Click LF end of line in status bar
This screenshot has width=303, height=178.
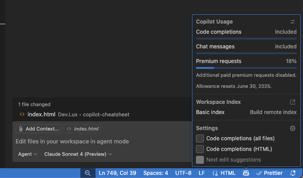(202, 173)
